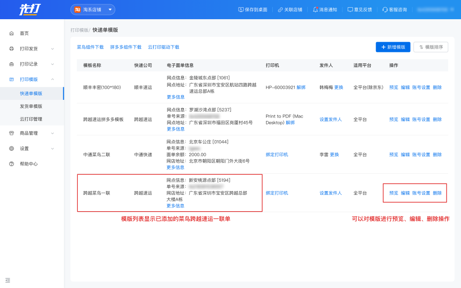Click the 新增模版 button
The image size is (461, 288).
pyautogui.click(x=393, y=47)
